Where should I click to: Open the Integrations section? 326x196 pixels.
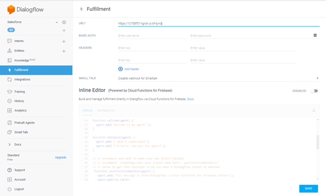[22, 80]
